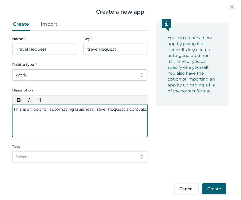
Task: Apply italic formatting in the description editor
Action: (29, 100)
